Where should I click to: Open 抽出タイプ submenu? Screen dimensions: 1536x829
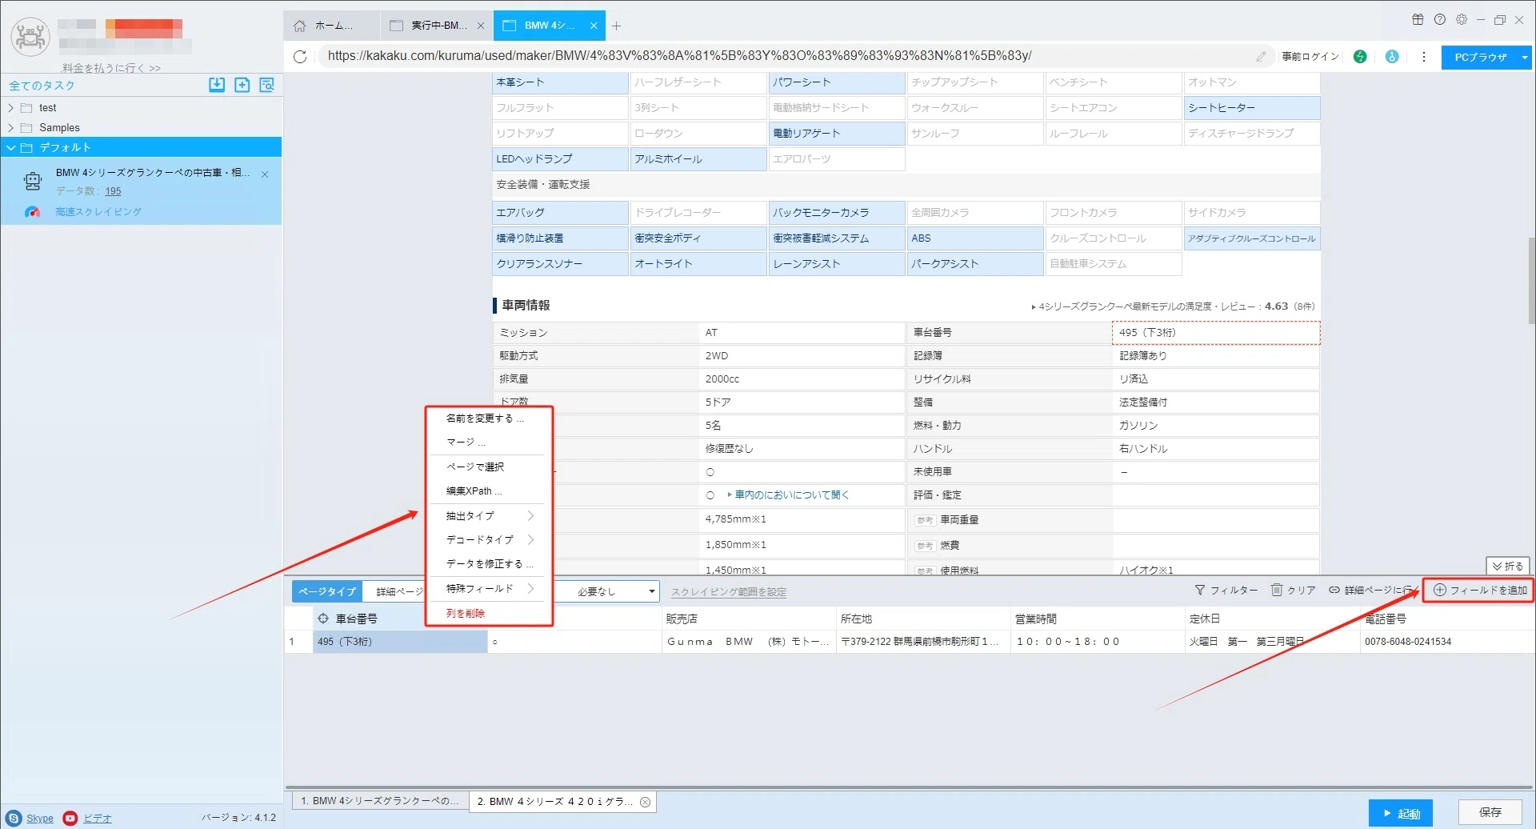[x=489, y=516]
